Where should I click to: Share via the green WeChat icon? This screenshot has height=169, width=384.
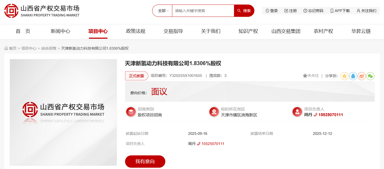[370, 76]
